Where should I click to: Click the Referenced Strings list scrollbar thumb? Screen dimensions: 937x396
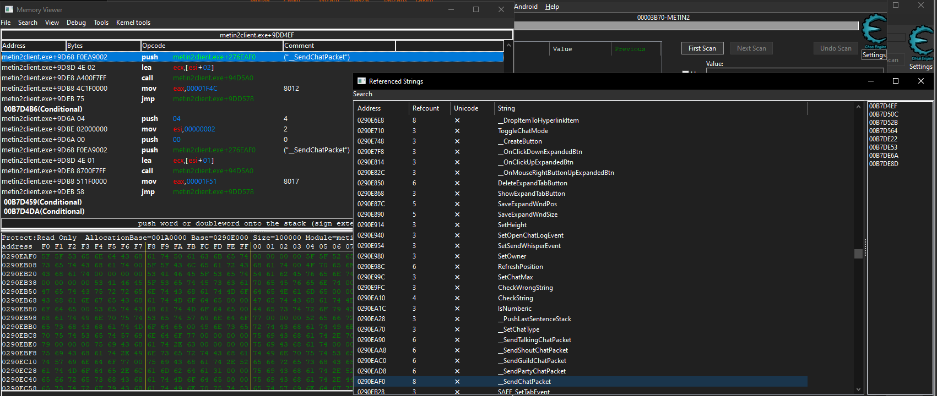click(x=858, y=254)
